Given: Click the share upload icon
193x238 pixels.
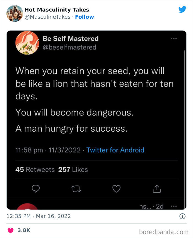Looking at the screenshot, I should 157,189.
